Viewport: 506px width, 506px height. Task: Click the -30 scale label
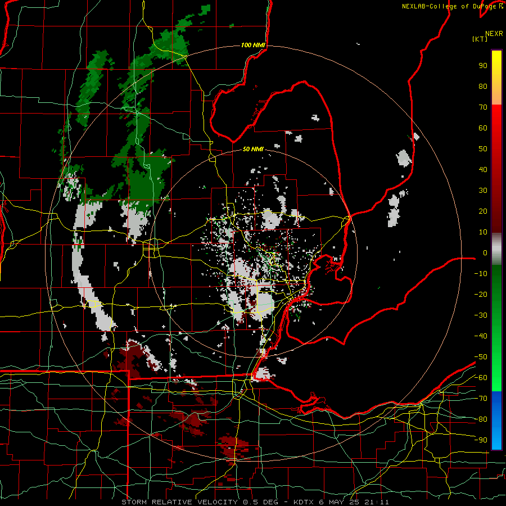pos(481,315)
